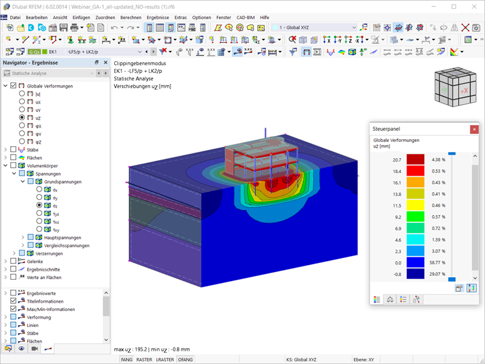
Task: Click the new line tool icon
Action: pos(25,40)
